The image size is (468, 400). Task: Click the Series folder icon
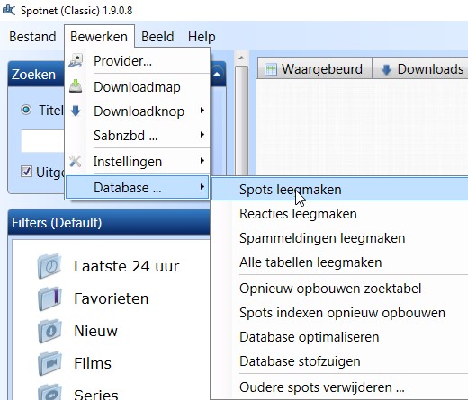pos(49,392)
